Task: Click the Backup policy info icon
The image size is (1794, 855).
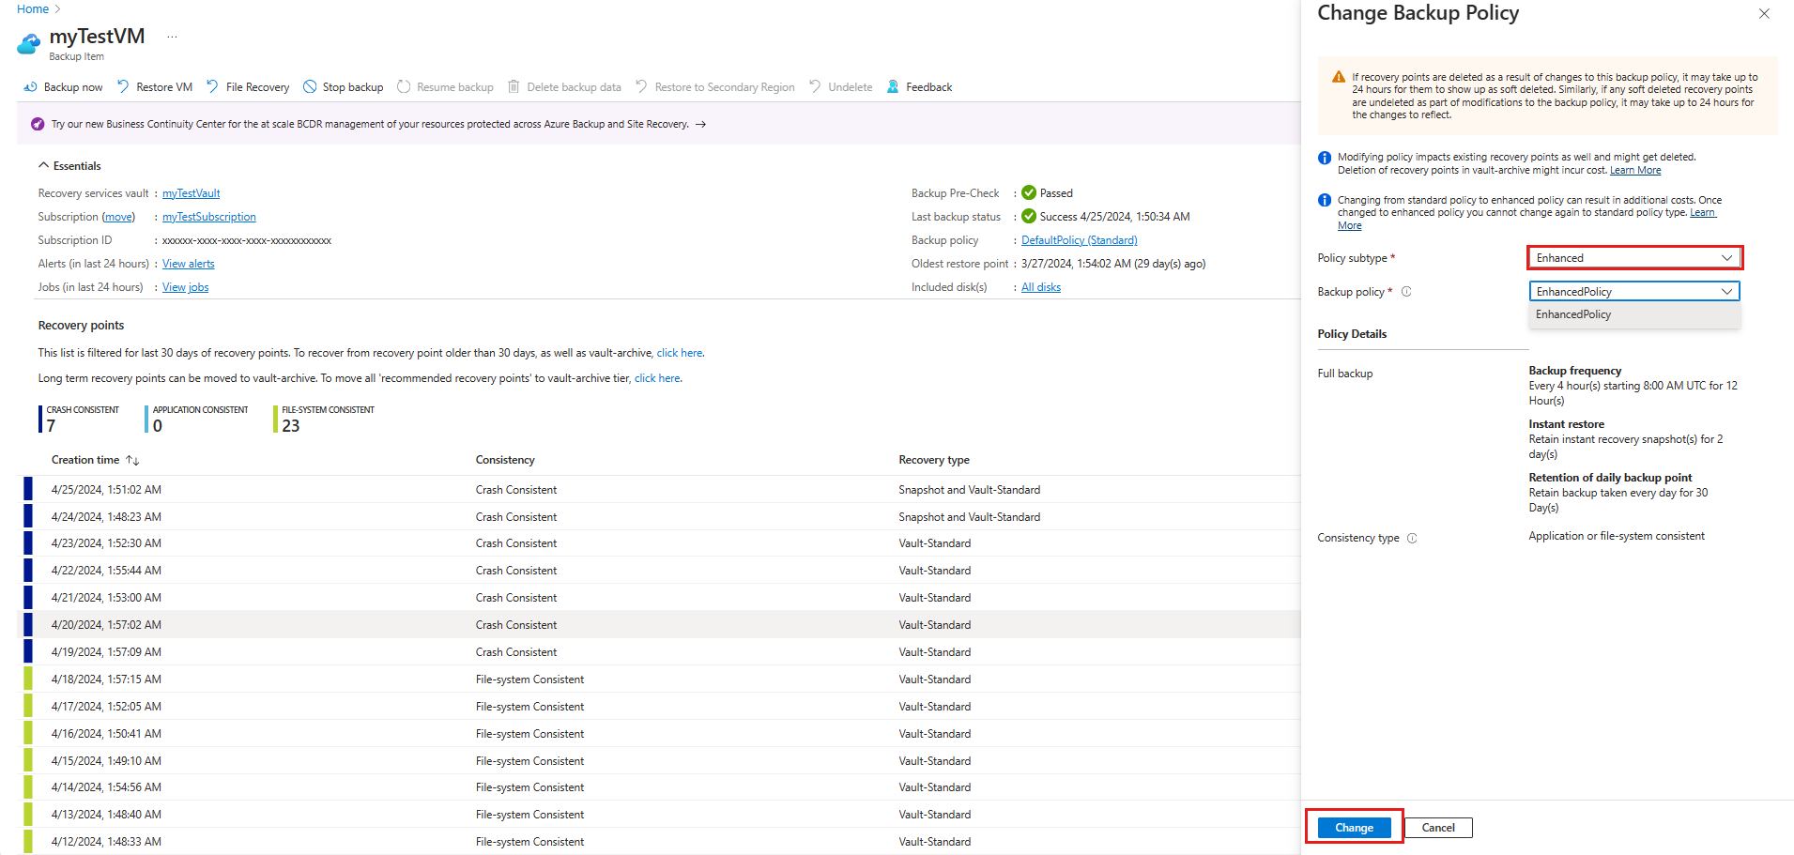Action: tap(1406, 292)
